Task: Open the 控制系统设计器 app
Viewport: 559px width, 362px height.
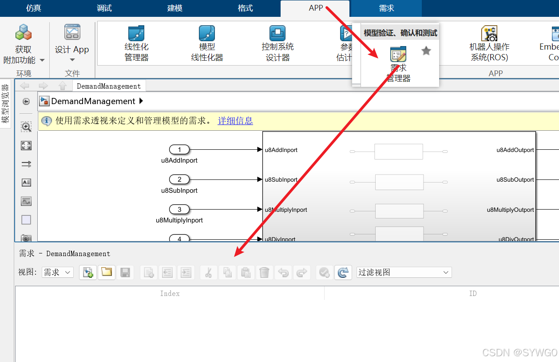Action: click(x=278, y=43)
